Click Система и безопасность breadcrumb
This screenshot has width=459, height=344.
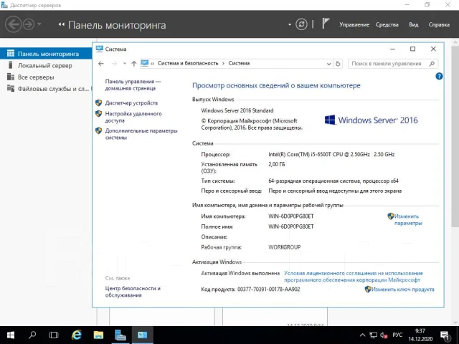188,63
